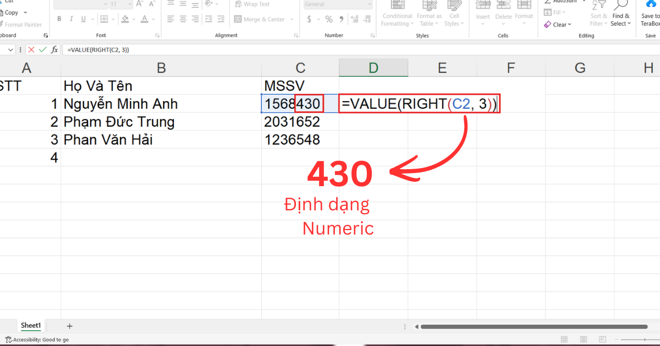Apply underline to the selected cell

(x=82, y=18)
